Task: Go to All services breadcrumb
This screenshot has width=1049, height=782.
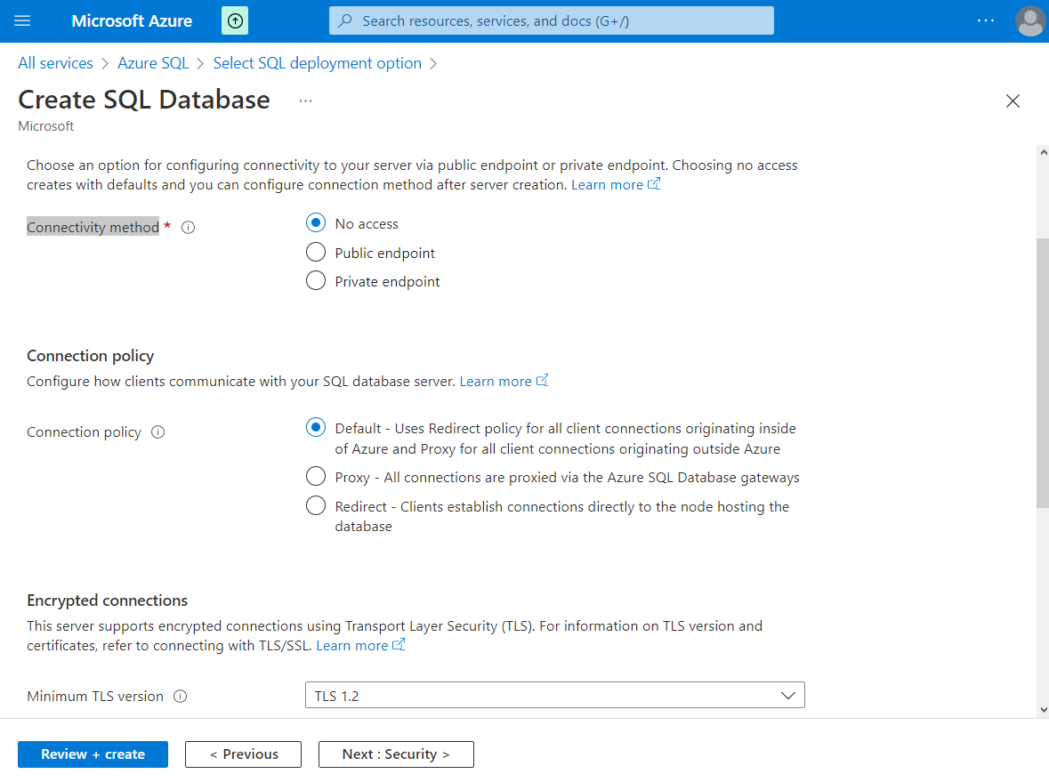Action: [55, 63]
